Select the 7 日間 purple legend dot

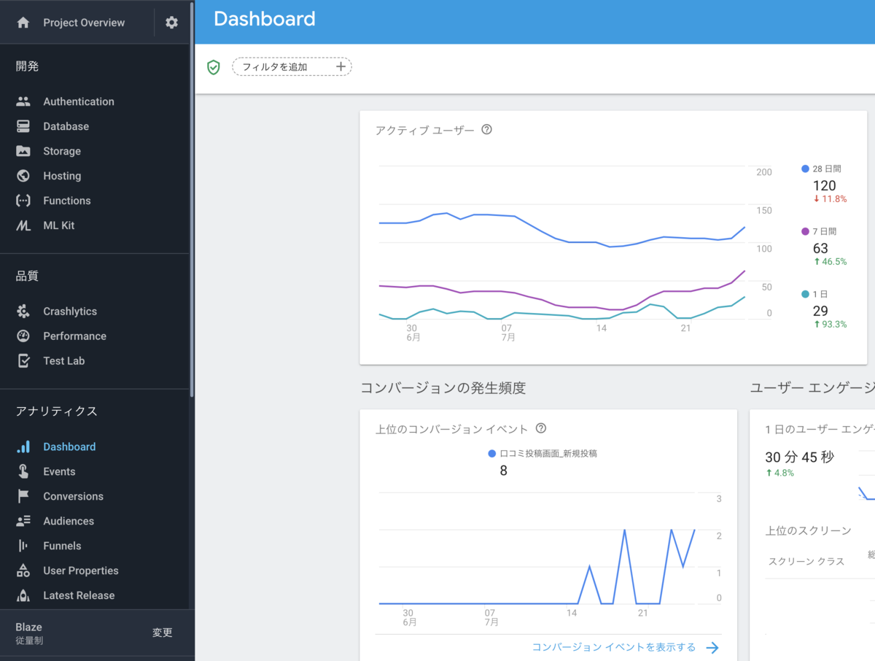click(x=805, y=231)
